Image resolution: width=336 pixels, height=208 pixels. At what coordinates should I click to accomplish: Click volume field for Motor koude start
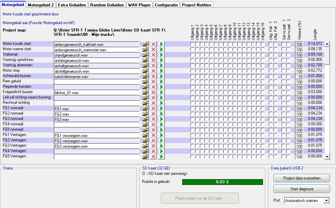[299, 44]
